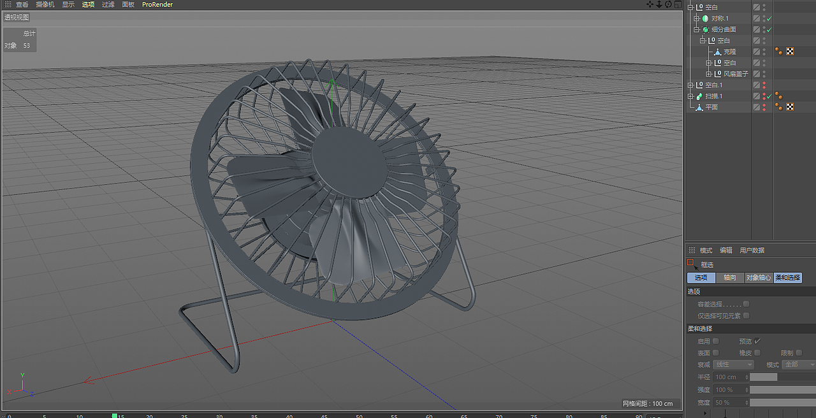
Task: Open the 显示 display menu
Action: pyautogui.click(x=68, y=4)
